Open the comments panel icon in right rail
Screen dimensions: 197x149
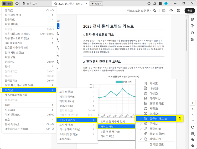[192, 19]
